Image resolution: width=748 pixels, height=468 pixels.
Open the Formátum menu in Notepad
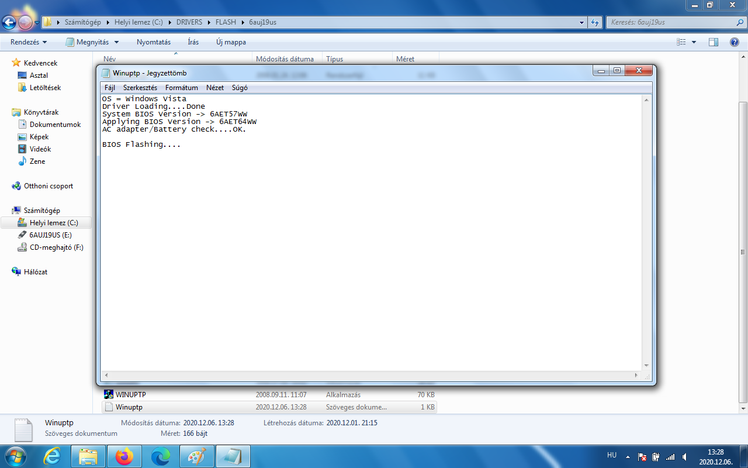pos(182,88)
